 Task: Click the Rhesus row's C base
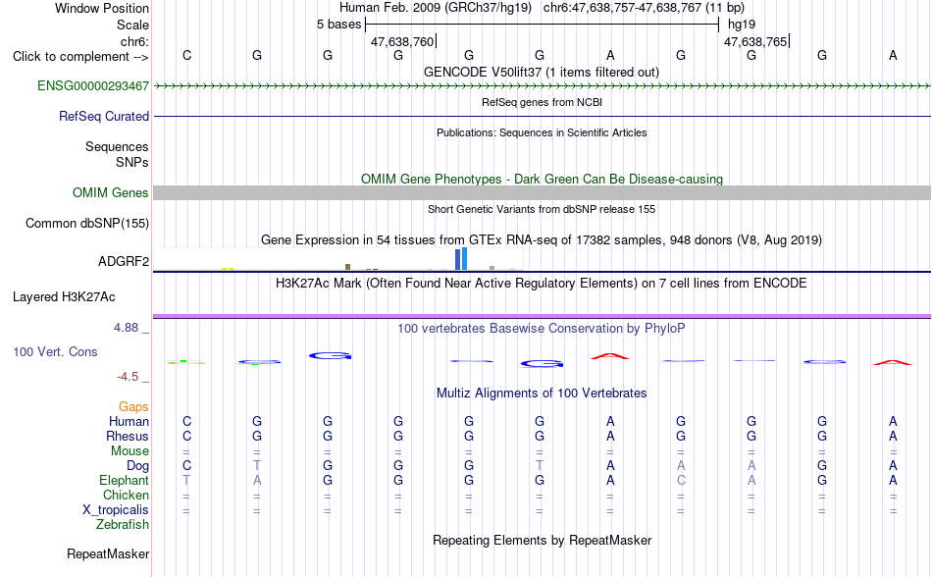[x=186, y=436]
